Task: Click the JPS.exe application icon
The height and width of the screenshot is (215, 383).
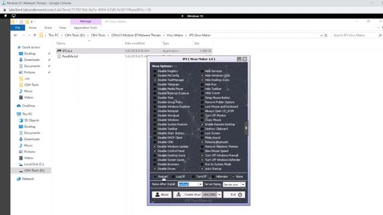Action: point(59,51)
